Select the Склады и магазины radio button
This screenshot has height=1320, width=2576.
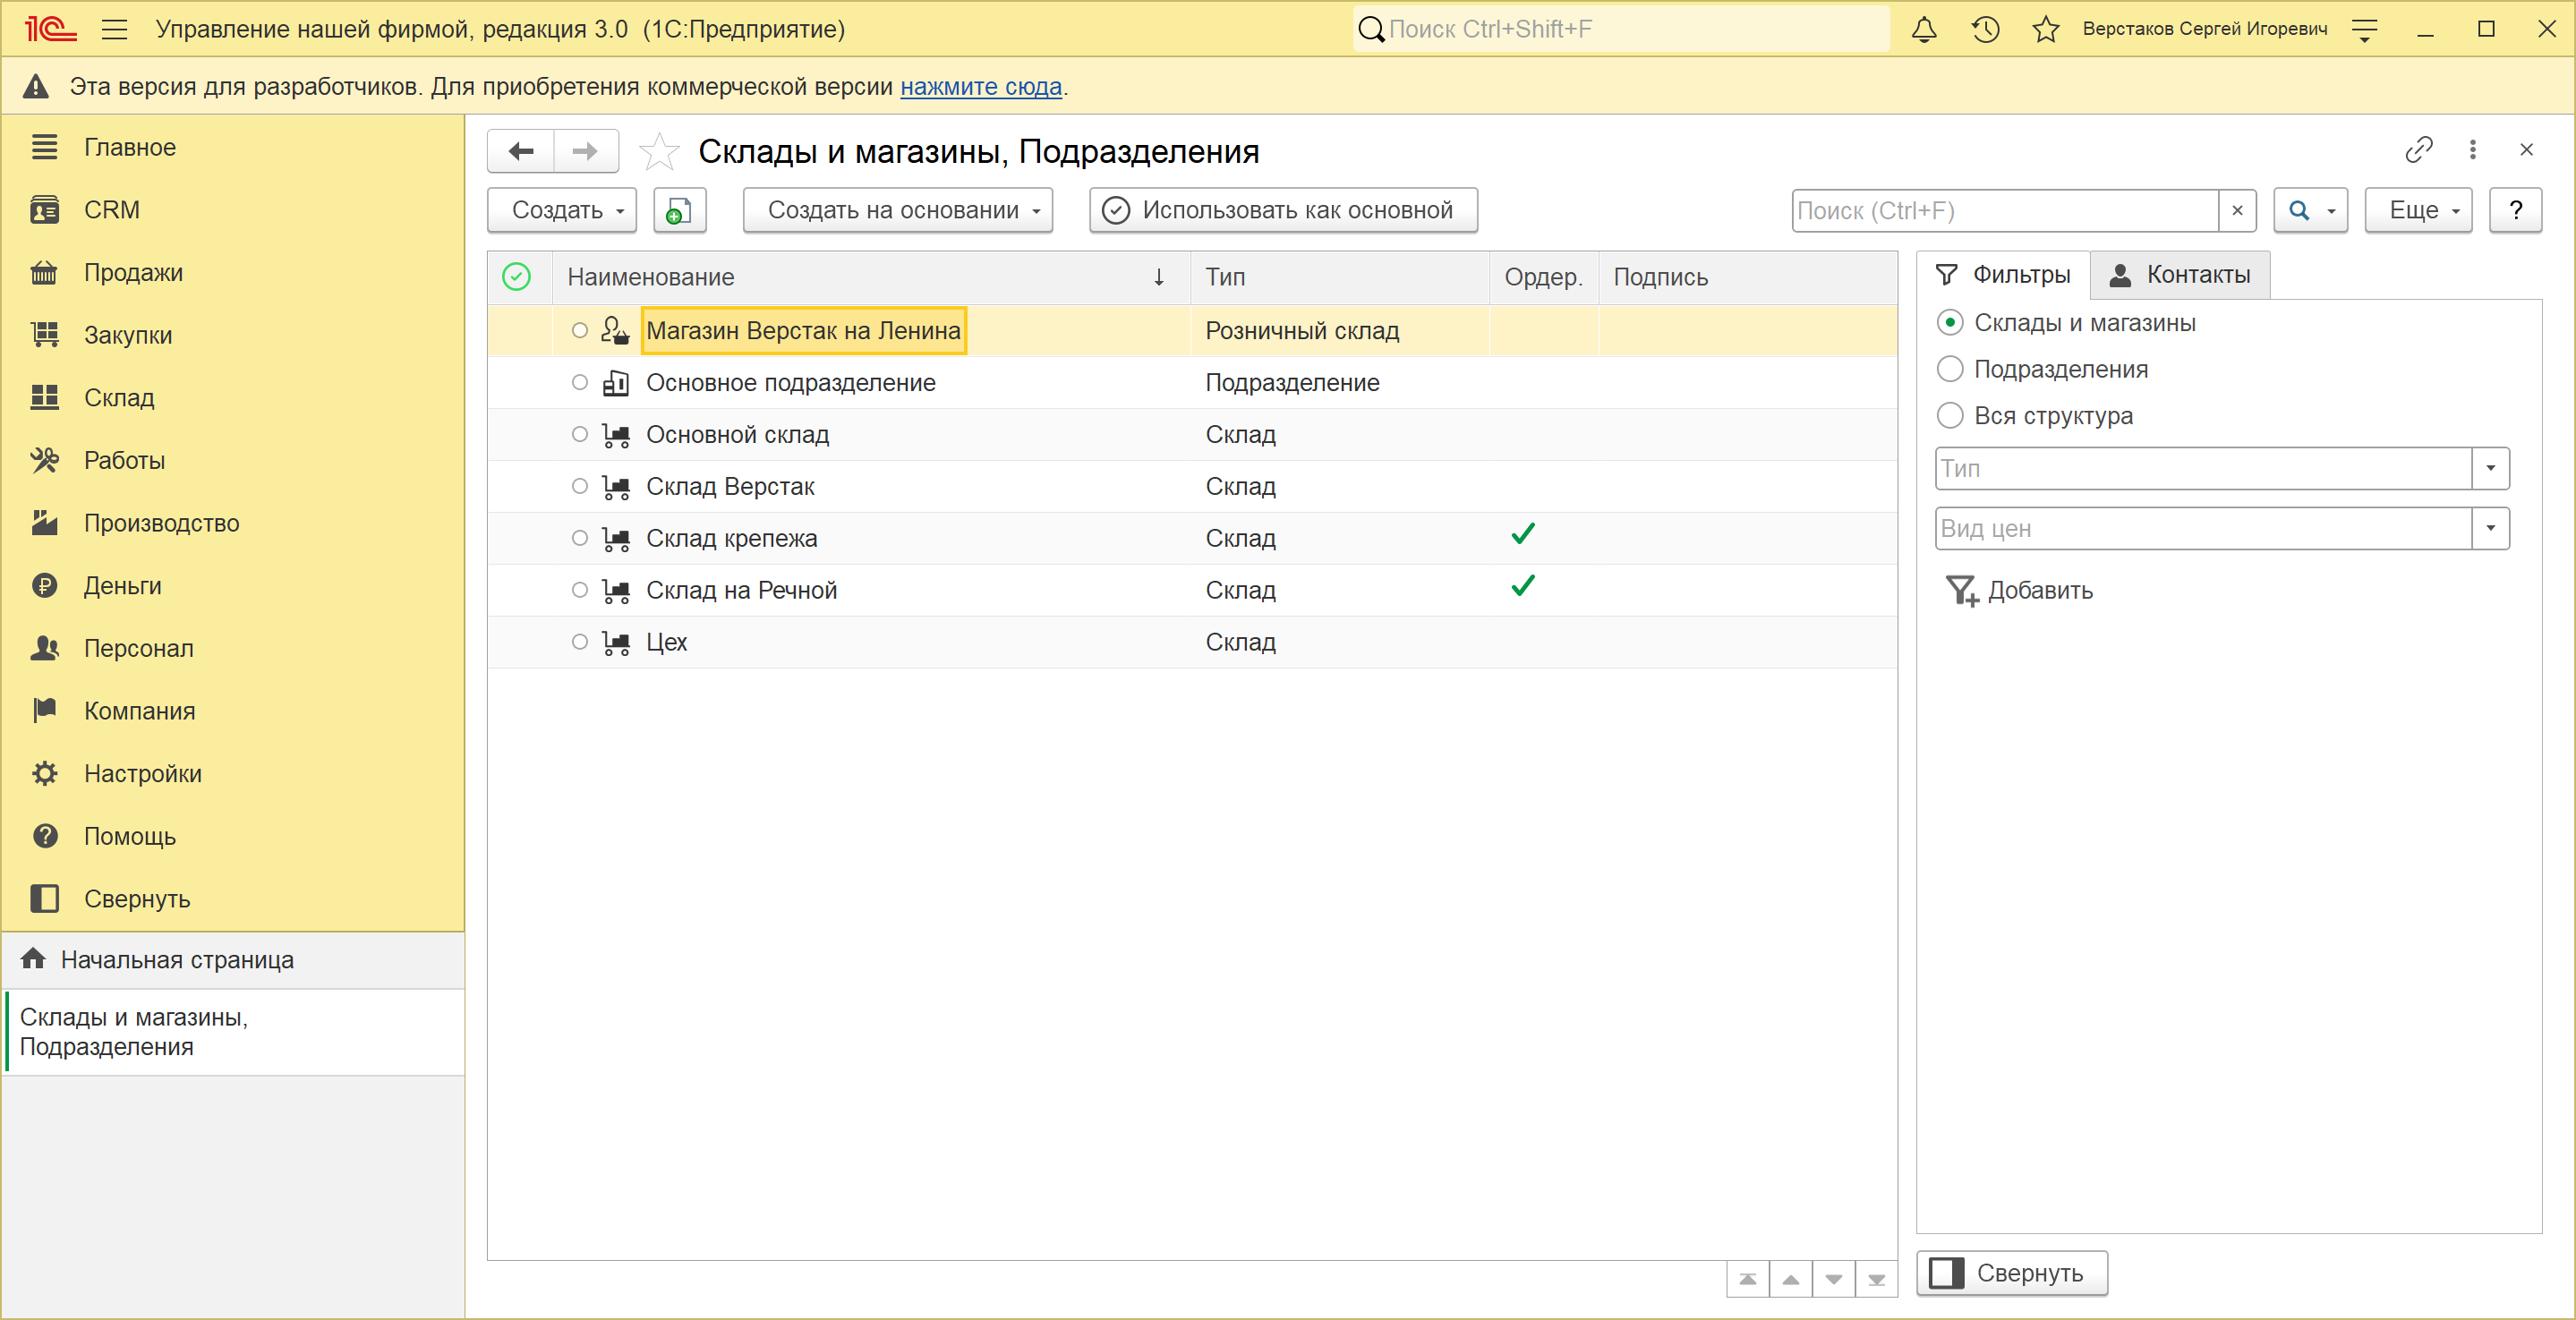1949,323
